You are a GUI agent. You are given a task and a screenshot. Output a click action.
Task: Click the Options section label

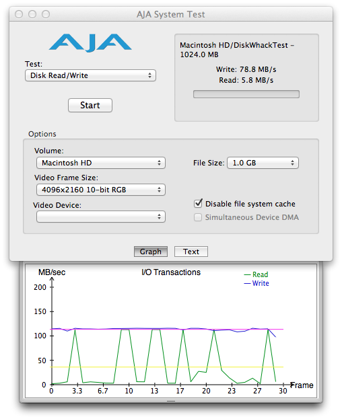click(x=42, y=134)
